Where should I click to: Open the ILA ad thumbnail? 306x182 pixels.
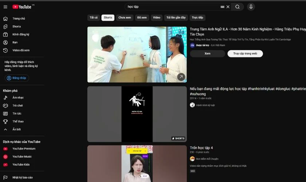click(137, 55)
